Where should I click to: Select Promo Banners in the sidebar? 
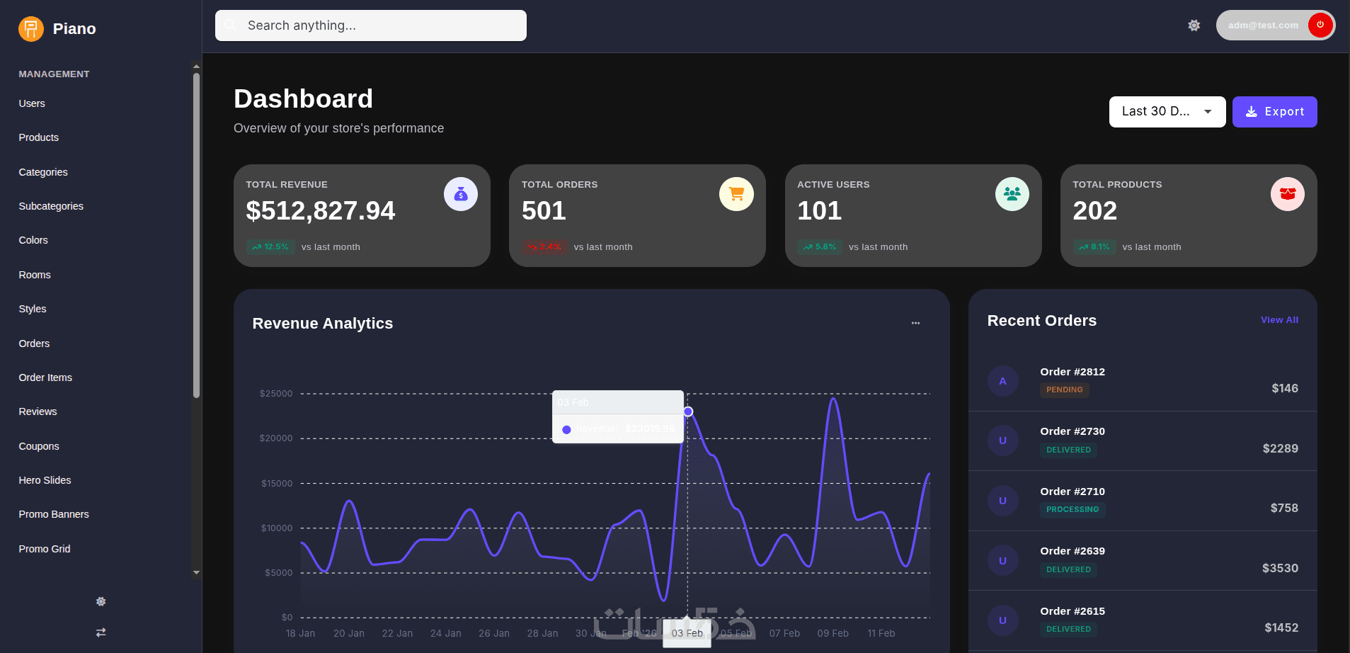point(54,514)
